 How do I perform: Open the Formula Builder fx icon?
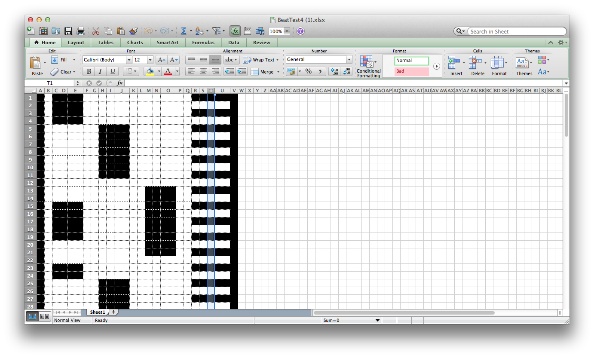[235, 31]
